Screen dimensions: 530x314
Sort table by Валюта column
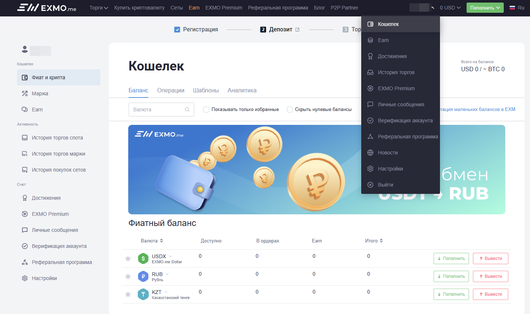[152, 241]
